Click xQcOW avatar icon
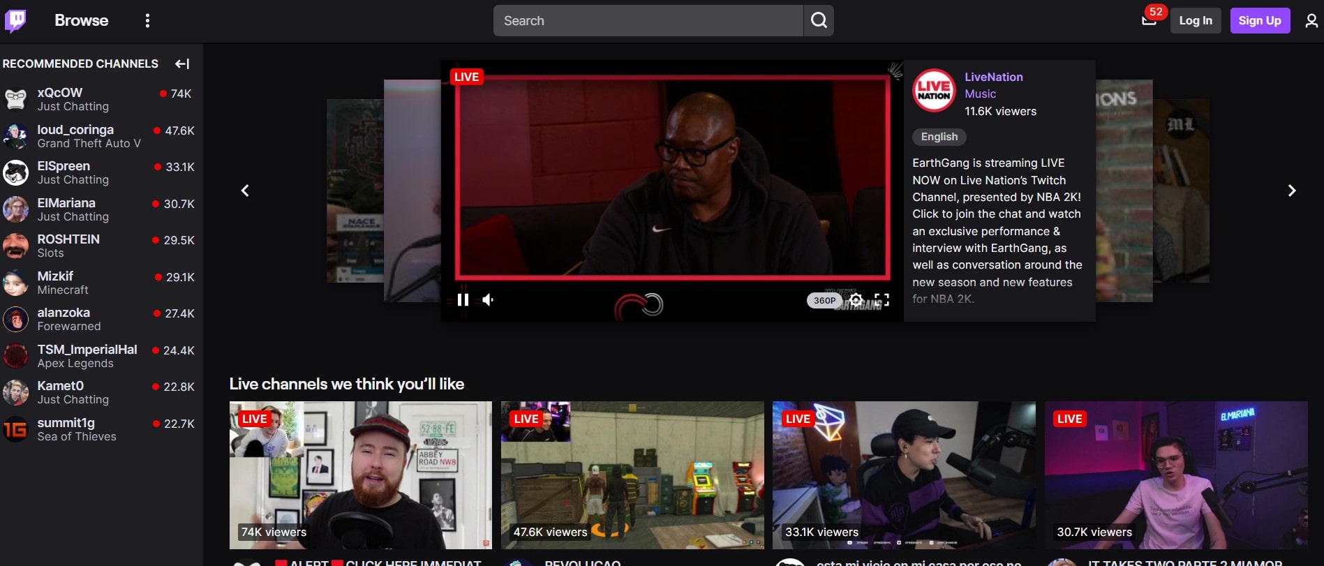This screenshot has height=566, width=1324. point(15,99)
